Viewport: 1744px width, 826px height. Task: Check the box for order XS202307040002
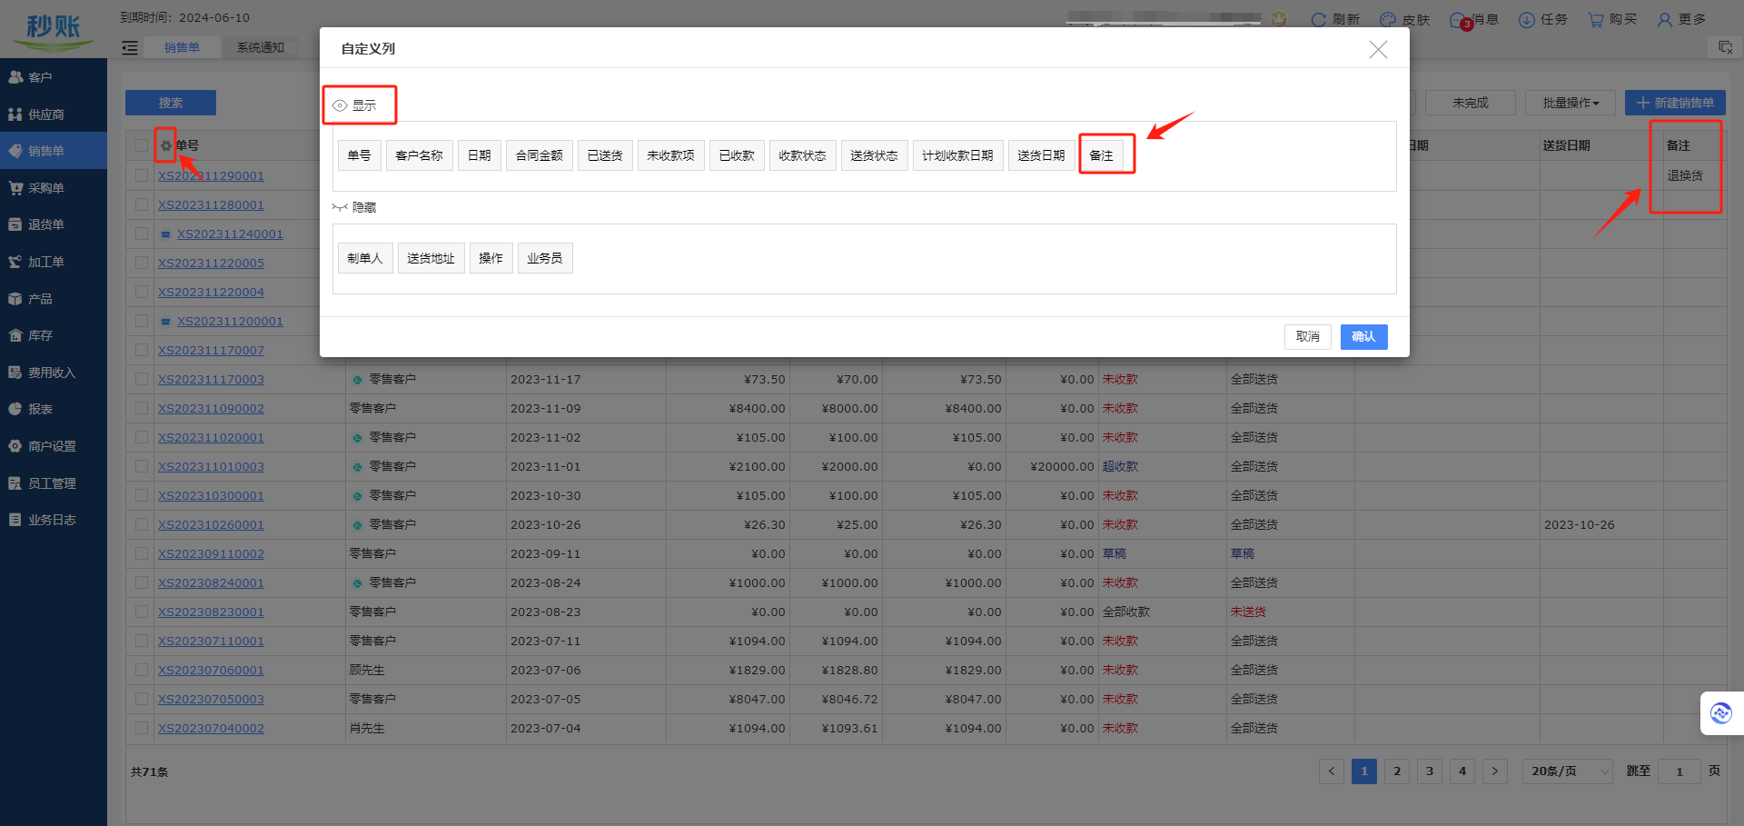(142, 728)
